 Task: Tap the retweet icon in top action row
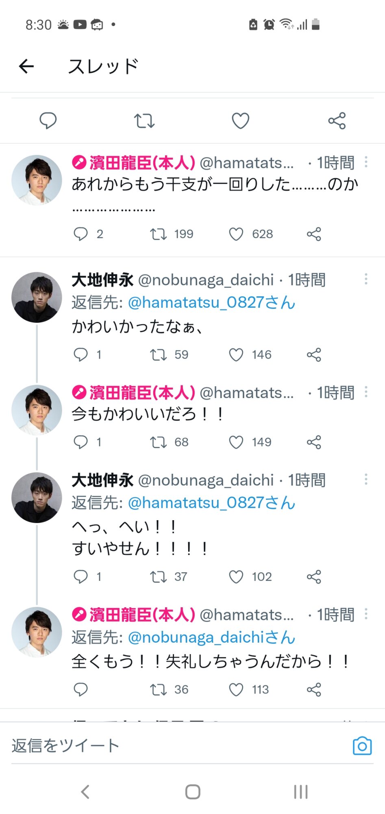click(144, 120)
